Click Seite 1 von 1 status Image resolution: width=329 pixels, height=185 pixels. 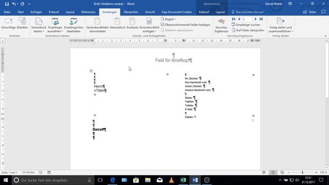pyautogui.click(x=9, y=173)
